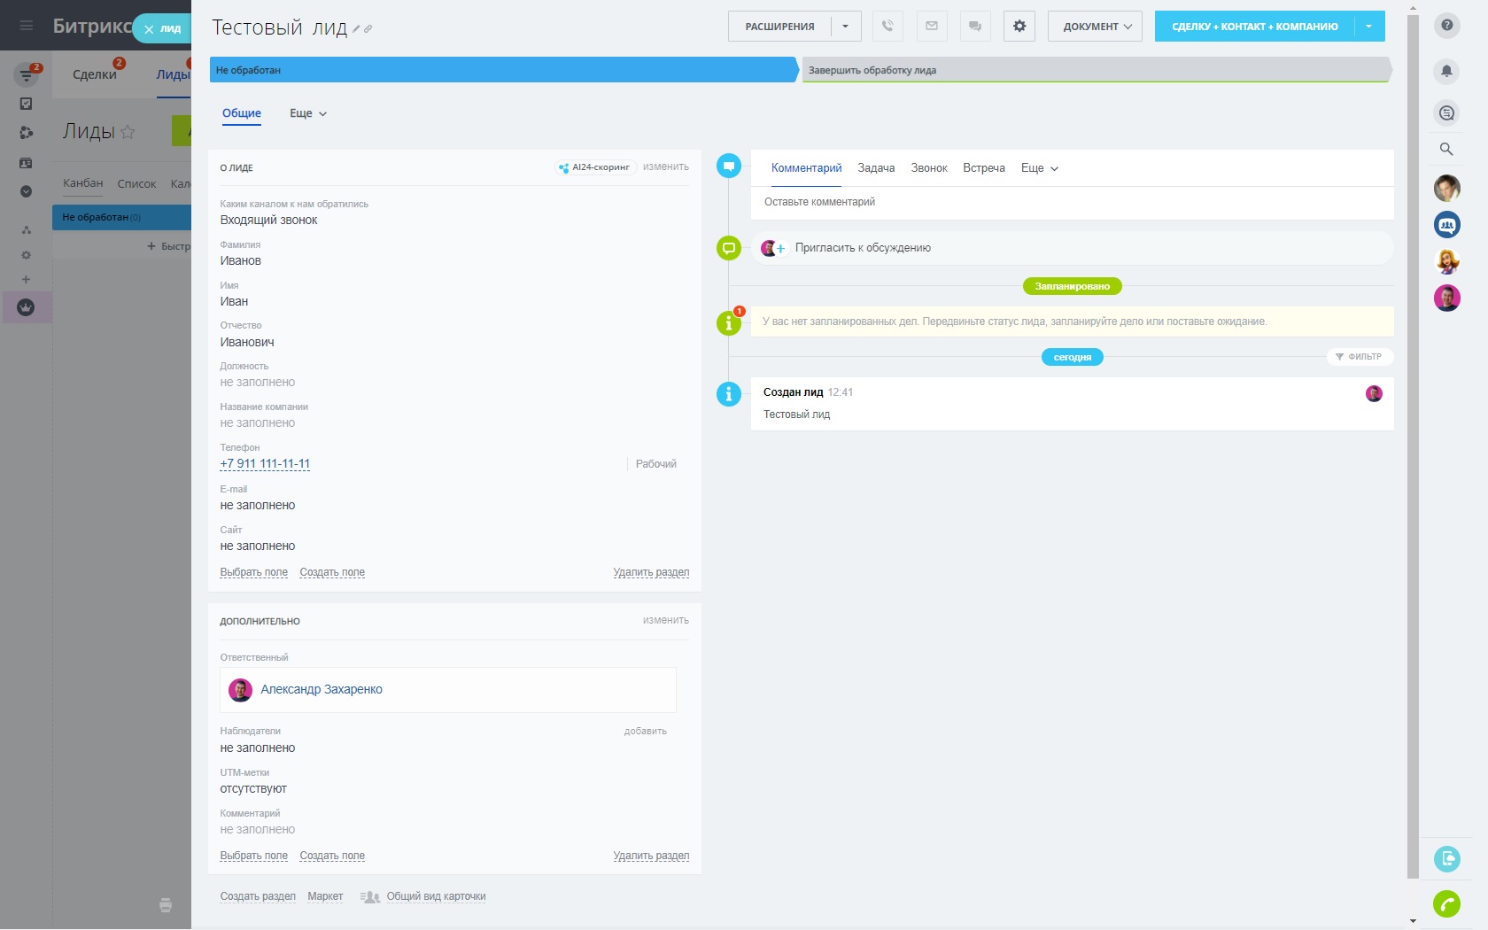Click Удалить раздел under О ЛИДЕ
1488x930 pixels.
pyautogui.click(x=651, y=572)
